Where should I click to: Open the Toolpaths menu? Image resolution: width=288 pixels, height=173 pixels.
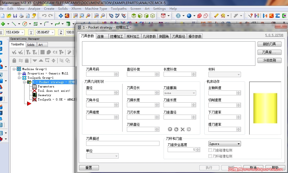[x=119, y=9]
